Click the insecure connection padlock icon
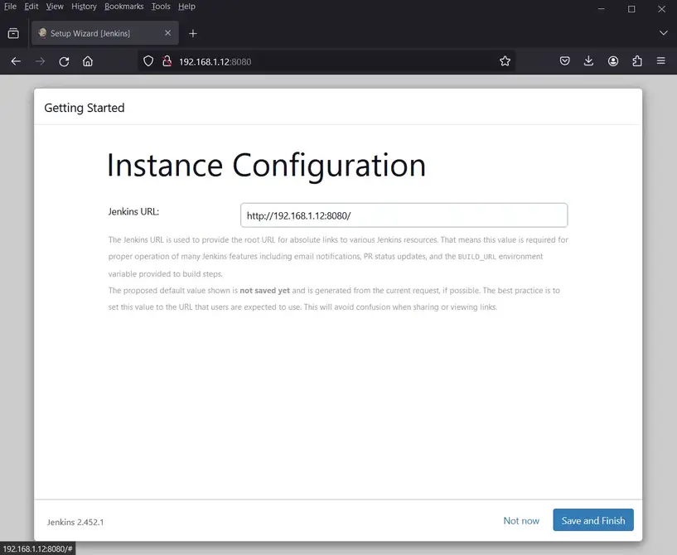The height and width of the screenshot is (555, 677). (166, 61)
